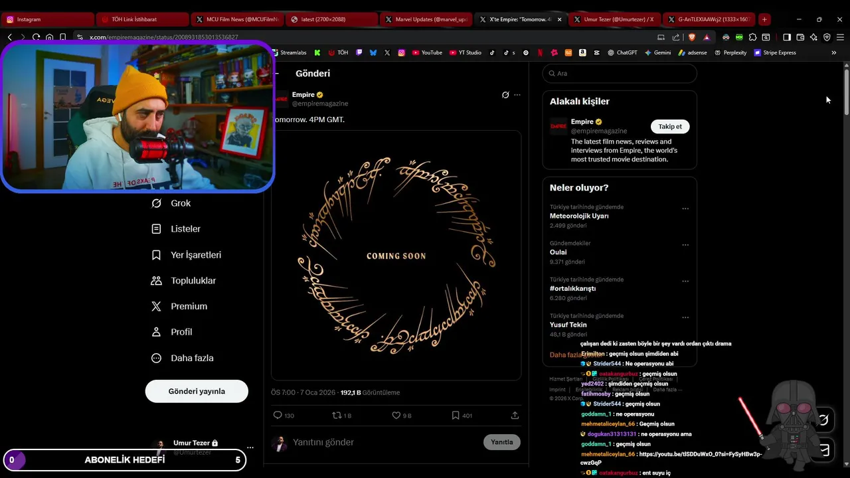Open the adsense bookmark
Image resolution: width=850 pixels, height=478 pixels.
pyautogui.click(x=693, y=52)
